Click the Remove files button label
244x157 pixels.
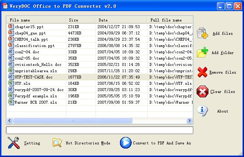223,72
